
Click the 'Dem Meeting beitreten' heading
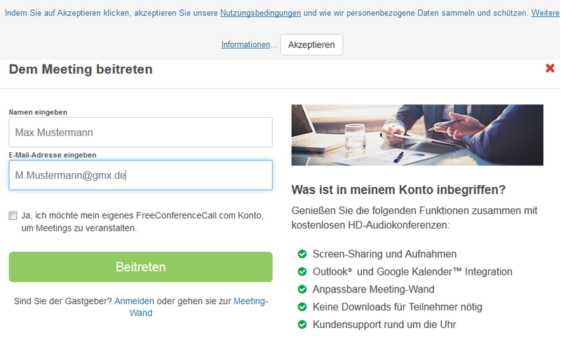click(x=81, y=69)
